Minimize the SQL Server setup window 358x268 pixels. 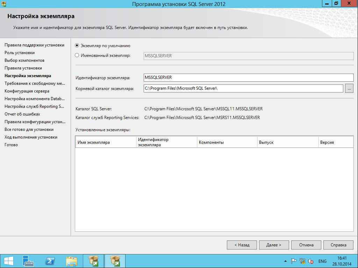[327, 3]
